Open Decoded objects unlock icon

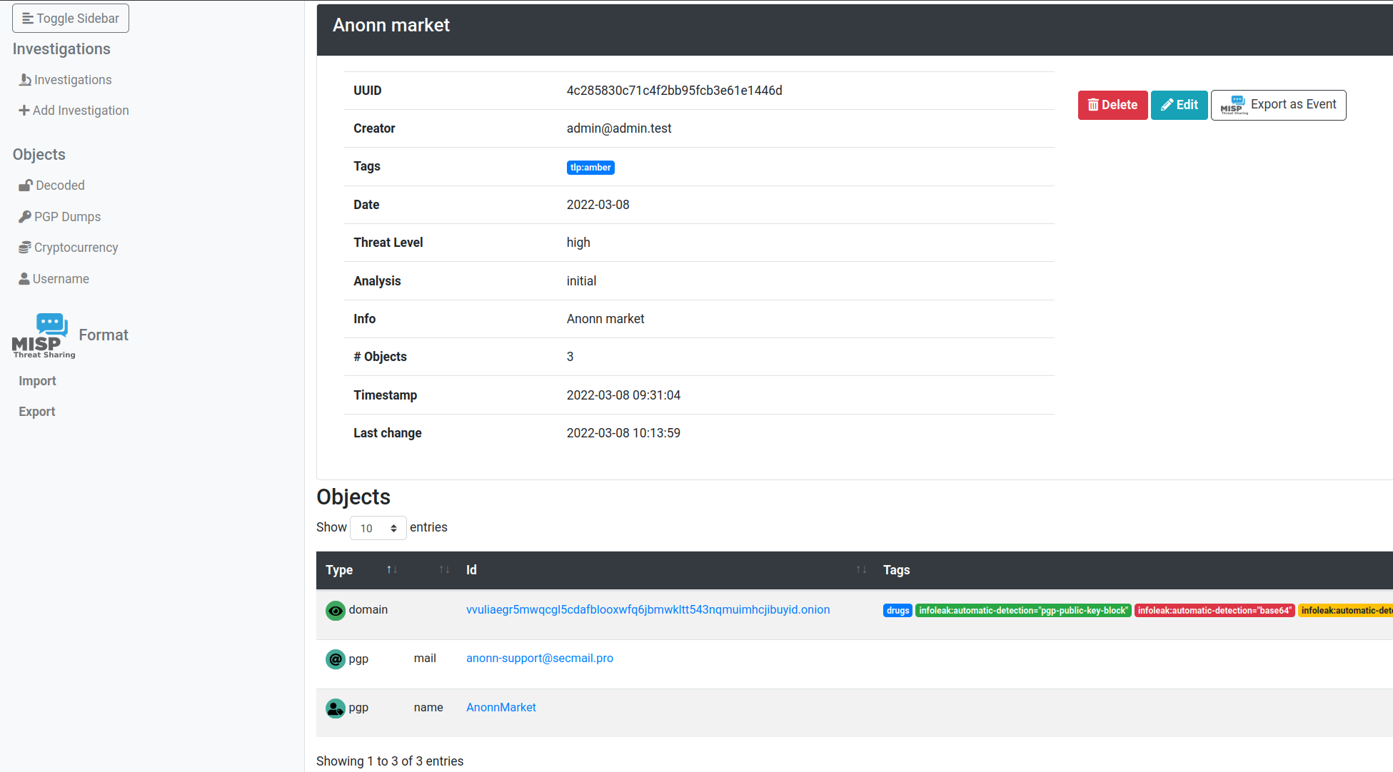pyautogui.click(x=26, y=186)
